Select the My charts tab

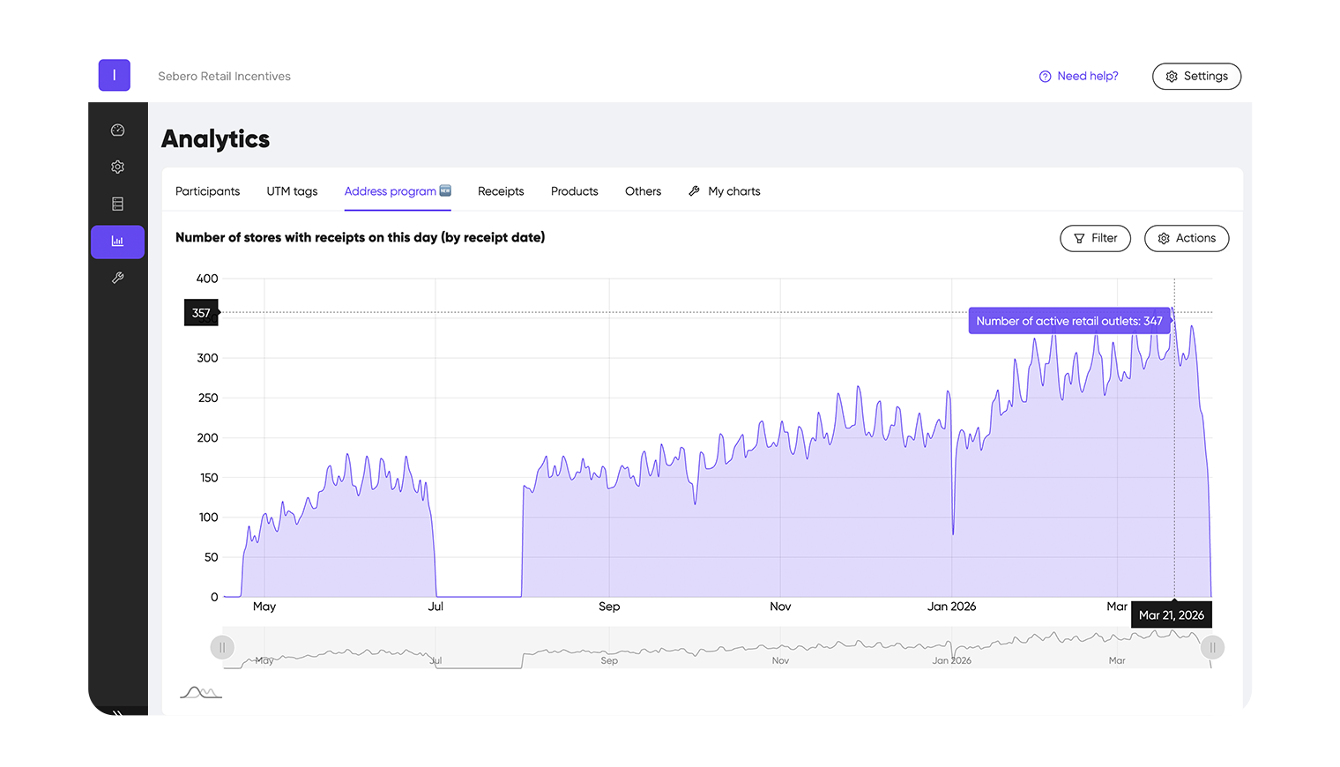tap(733, 191)
